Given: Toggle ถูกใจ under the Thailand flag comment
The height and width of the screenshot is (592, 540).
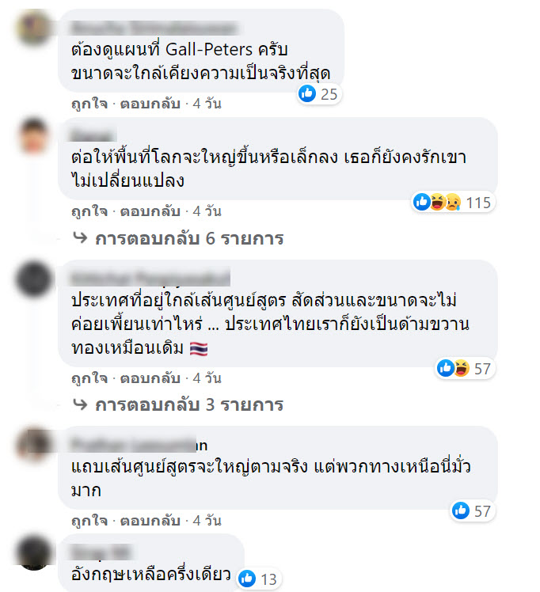Looking at the screenshot, I should click(89, 378).
